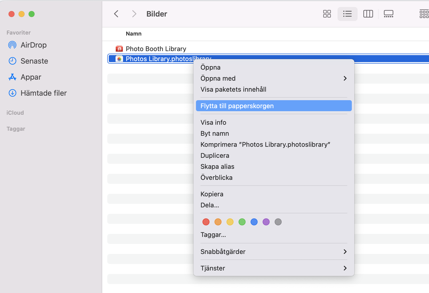Viewport: 429px width, 293px height.
Task: Choose Dela… from the menu
Action: coord(274,205)
